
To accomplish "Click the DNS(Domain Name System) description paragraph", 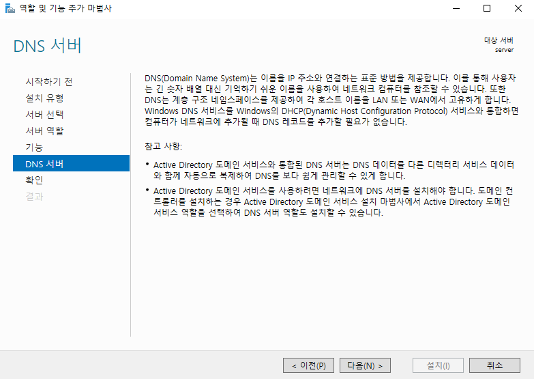I will pyautogui.click(x=331, y=100).
